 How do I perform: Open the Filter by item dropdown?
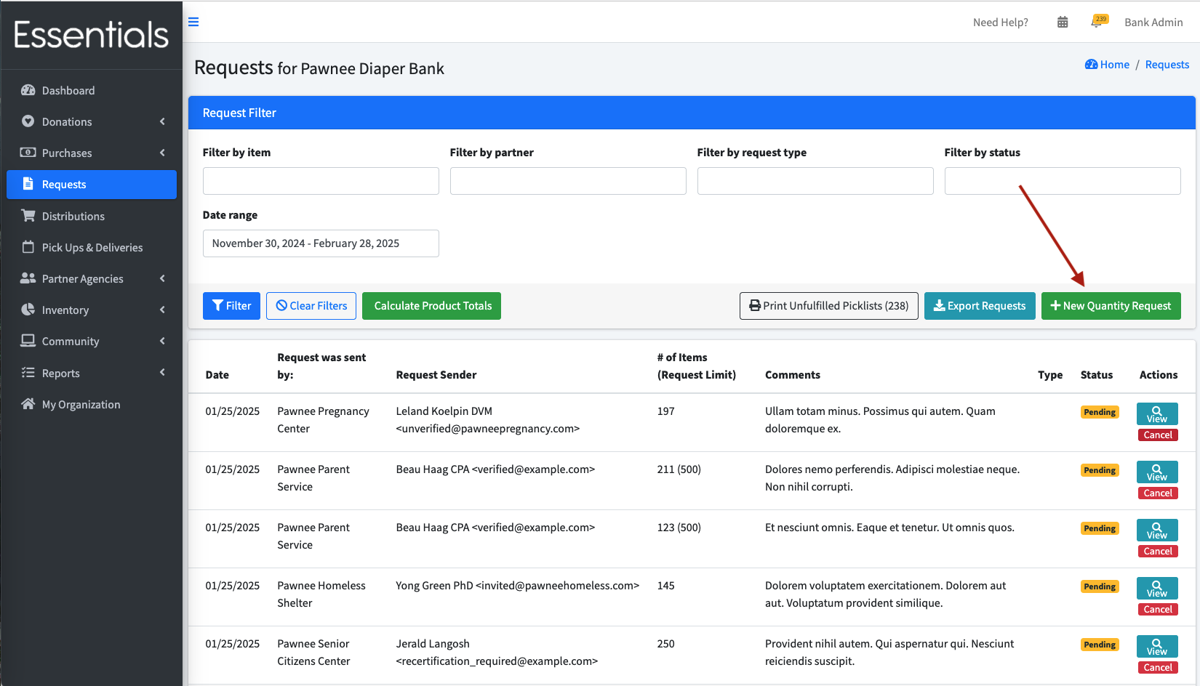(x=321, y=181)
